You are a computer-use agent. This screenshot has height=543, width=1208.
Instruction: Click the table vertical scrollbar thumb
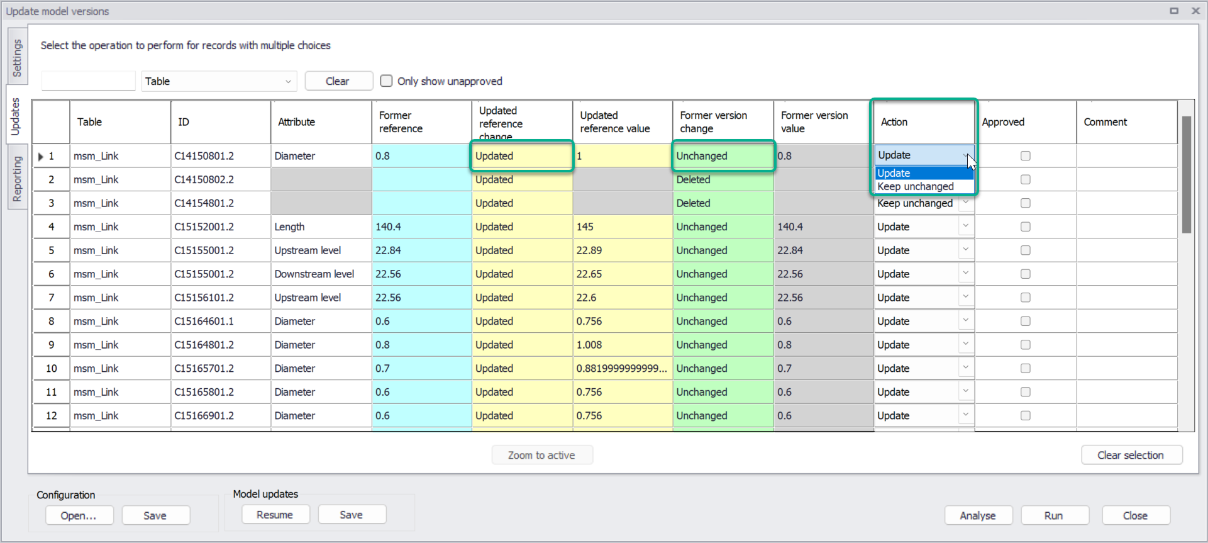[1187, 174]
